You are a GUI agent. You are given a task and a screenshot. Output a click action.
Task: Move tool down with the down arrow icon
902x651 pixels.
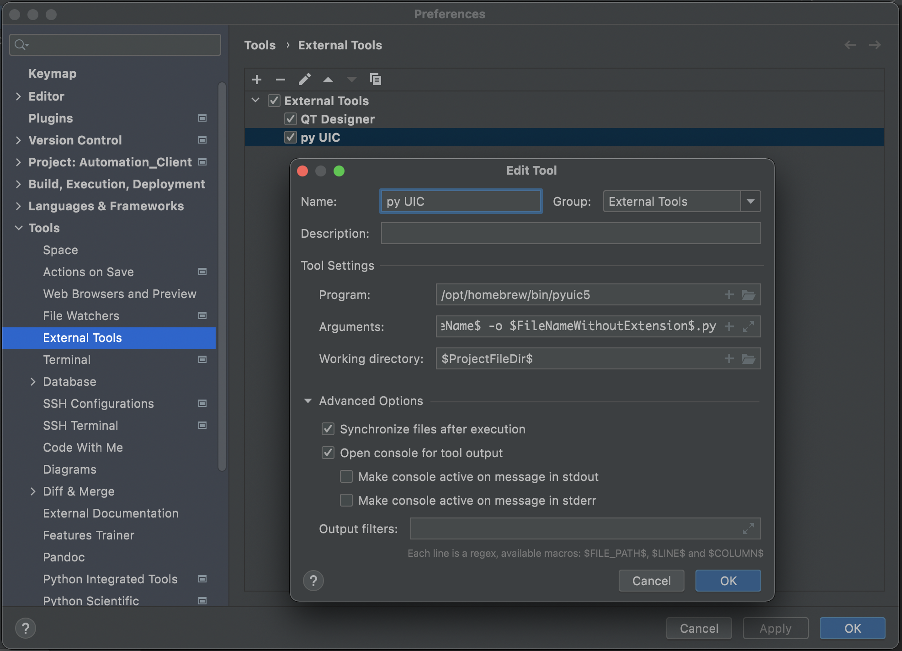coord(351,80)
